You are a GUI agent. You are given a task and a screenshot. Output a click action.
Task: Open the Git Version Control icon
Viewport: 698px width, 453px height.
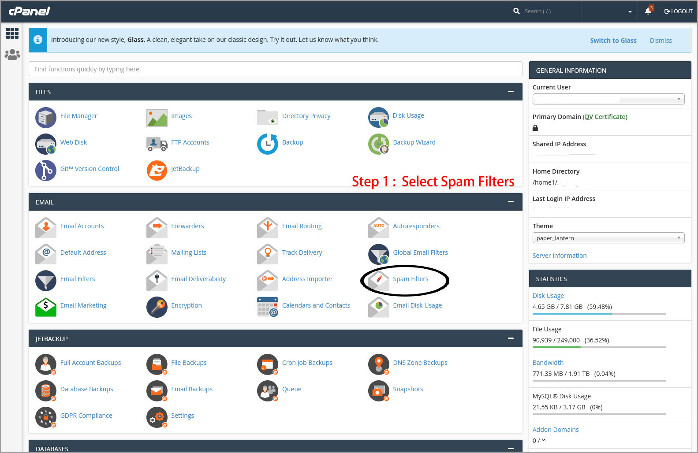click(x=46, y=171)
